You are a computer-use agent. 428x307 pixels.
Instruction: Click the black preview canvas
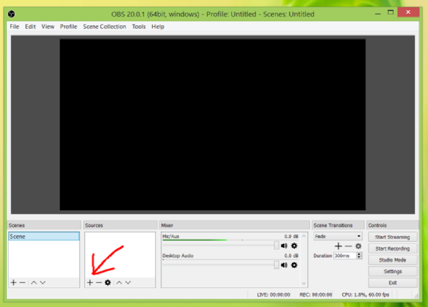[x=212, y=125]
